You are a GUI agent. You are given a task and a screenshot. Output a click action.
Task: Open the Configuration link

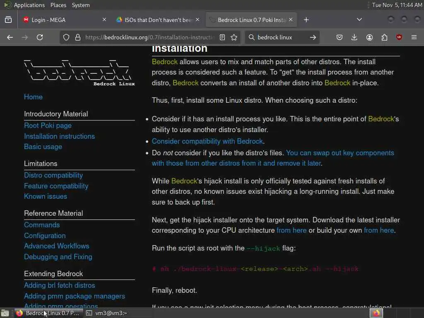pos(45,236)
